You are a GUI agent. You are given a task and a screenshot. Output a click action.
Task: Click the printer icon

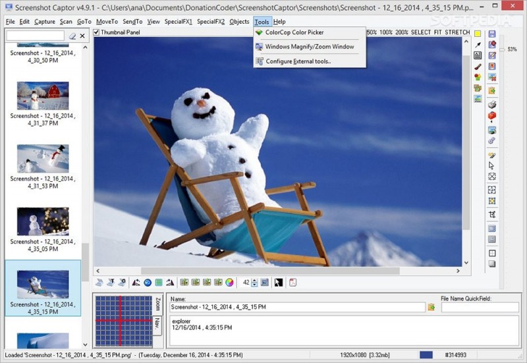[492, 104]
